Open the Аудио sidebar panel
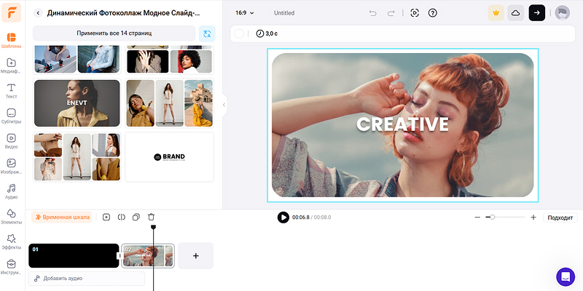Image resolution: width=583 pixels, height=291 pixels. click(x=11, y=191)
